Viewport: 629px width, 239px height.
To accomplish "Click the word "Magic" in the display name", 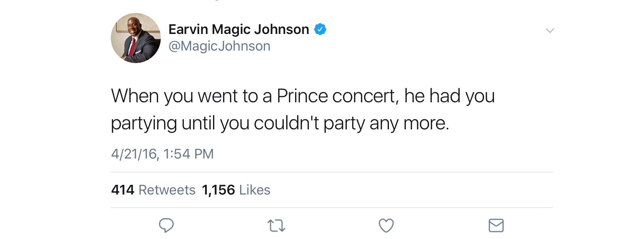I will [231, 30].
